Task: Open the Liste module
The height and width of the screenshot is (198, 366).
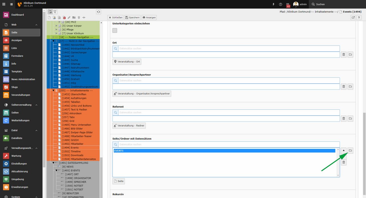Action: pos(21,48)
